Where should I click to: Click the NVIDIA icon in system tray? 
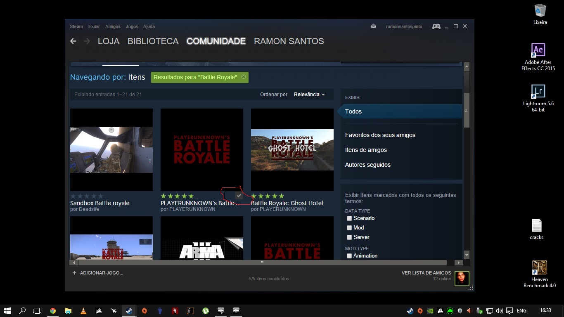(430, 311)
